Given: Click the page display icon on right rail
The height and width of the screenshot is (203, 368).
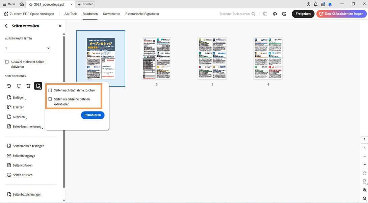Looking at the screenshot, I should coord(365,182).
